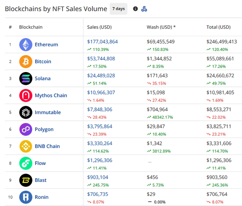Click the Blast logo icon
Image resolution: width=242 pixels, height=206 pixels.
[26, 180]
